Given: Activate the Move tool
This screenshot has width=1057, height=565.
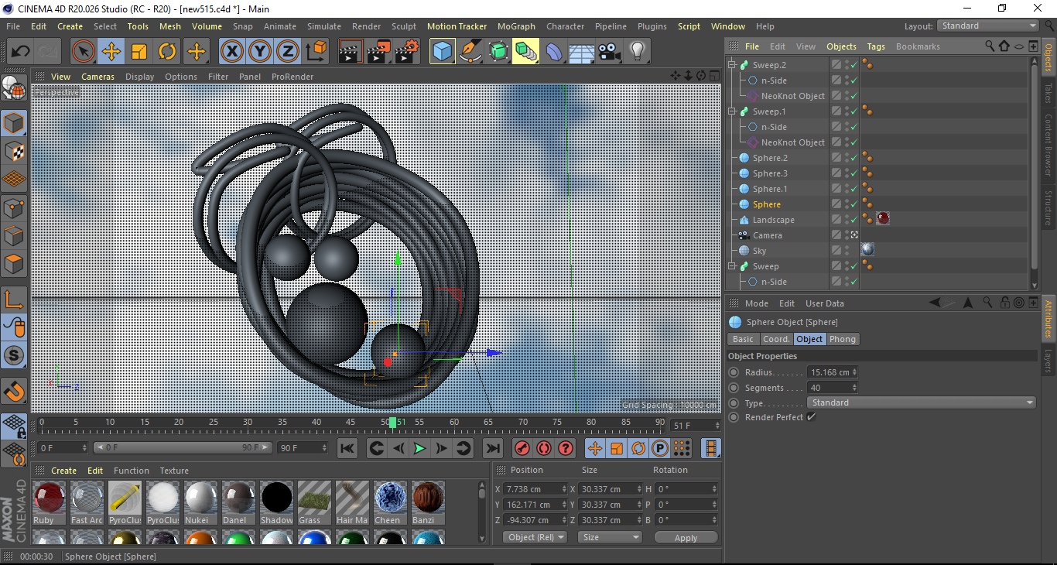Looking at the screenshot, I should pos(111,52).
